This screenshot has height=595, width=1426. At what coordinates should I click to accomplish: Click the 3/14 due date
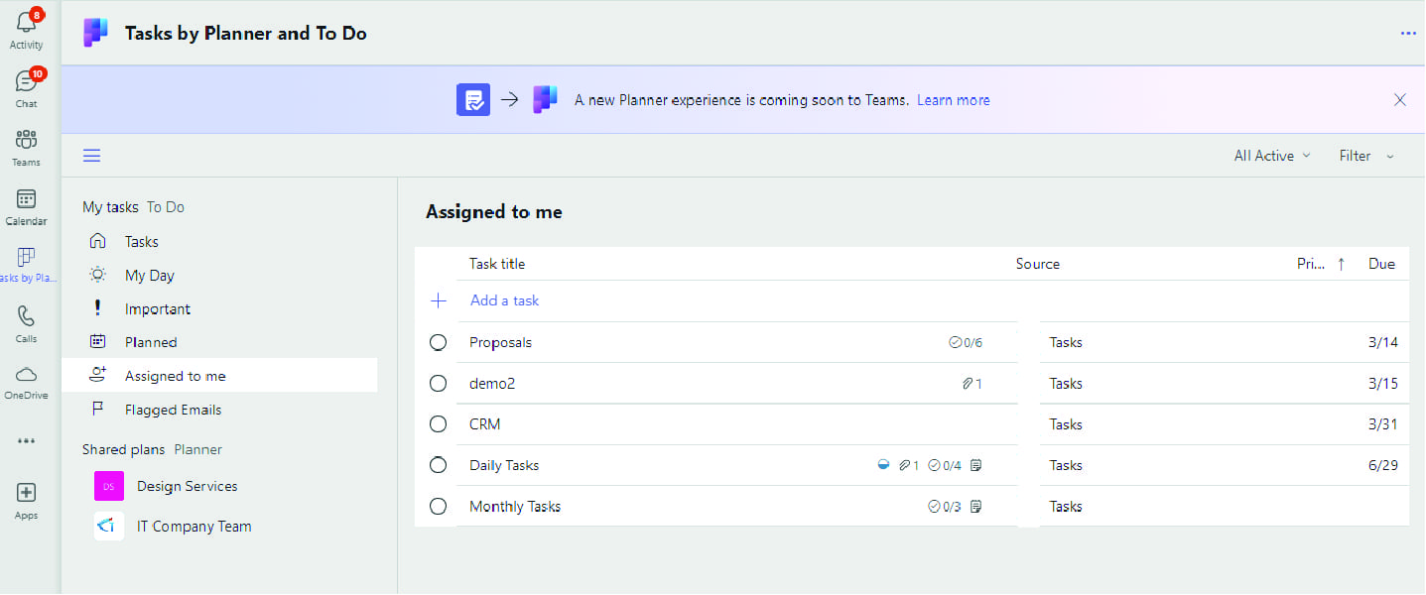pyautogui.click(x=1382, y=342)
